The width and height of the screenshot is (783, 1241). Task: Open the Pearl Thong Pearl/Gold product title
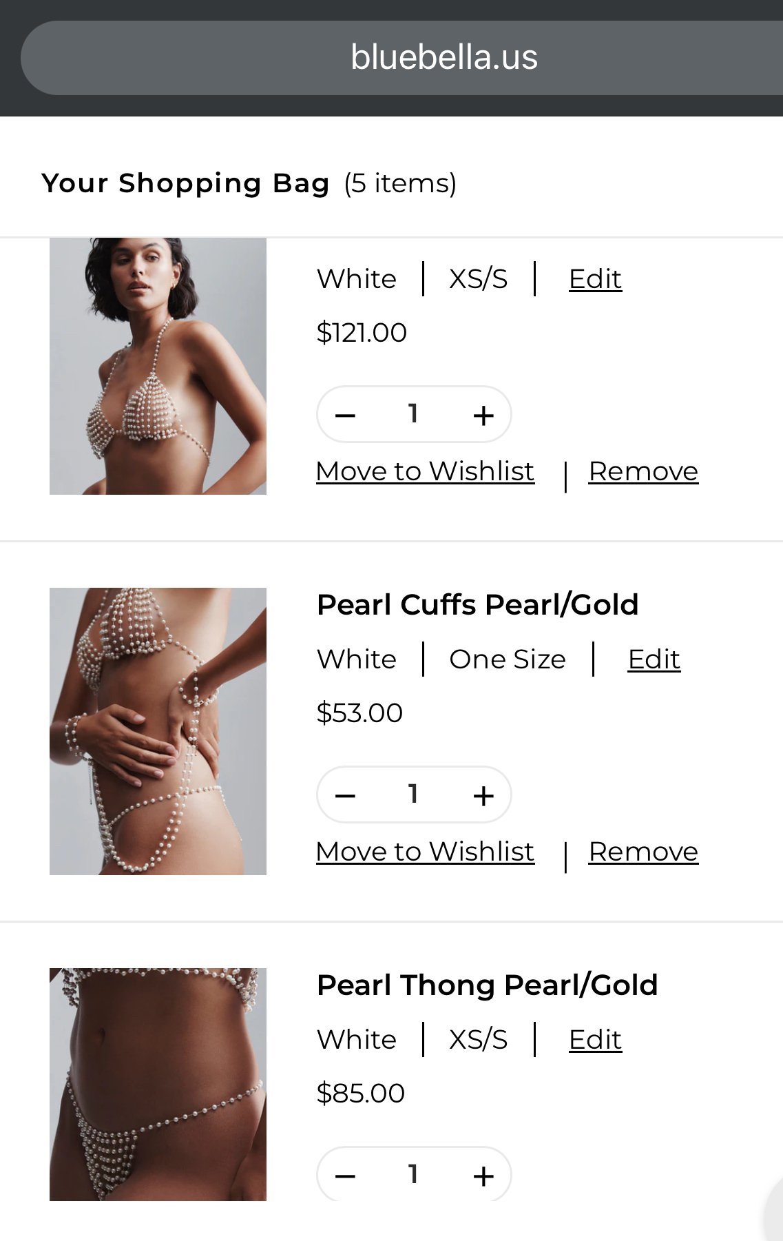(x=487, y=985)
